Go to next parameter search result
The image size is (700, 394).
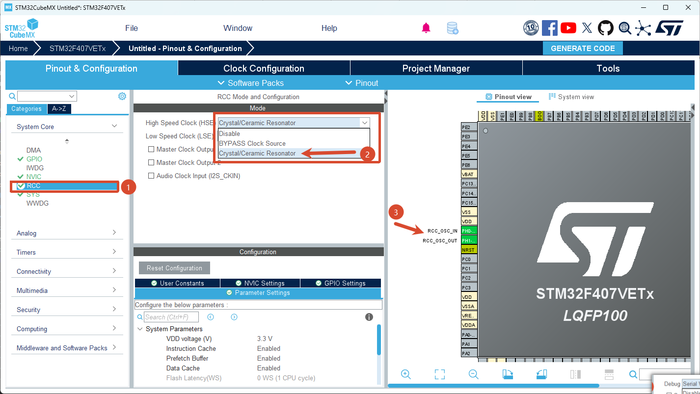(234, 317)
